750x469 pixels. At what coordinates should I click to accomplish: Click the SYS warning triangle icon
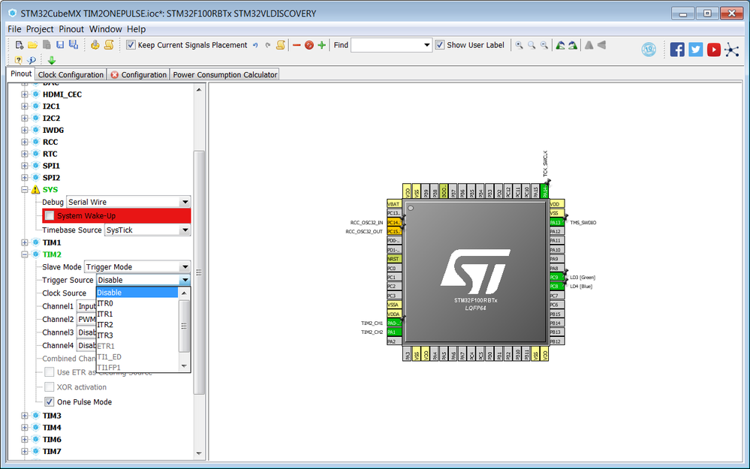[x=35, y=190]
